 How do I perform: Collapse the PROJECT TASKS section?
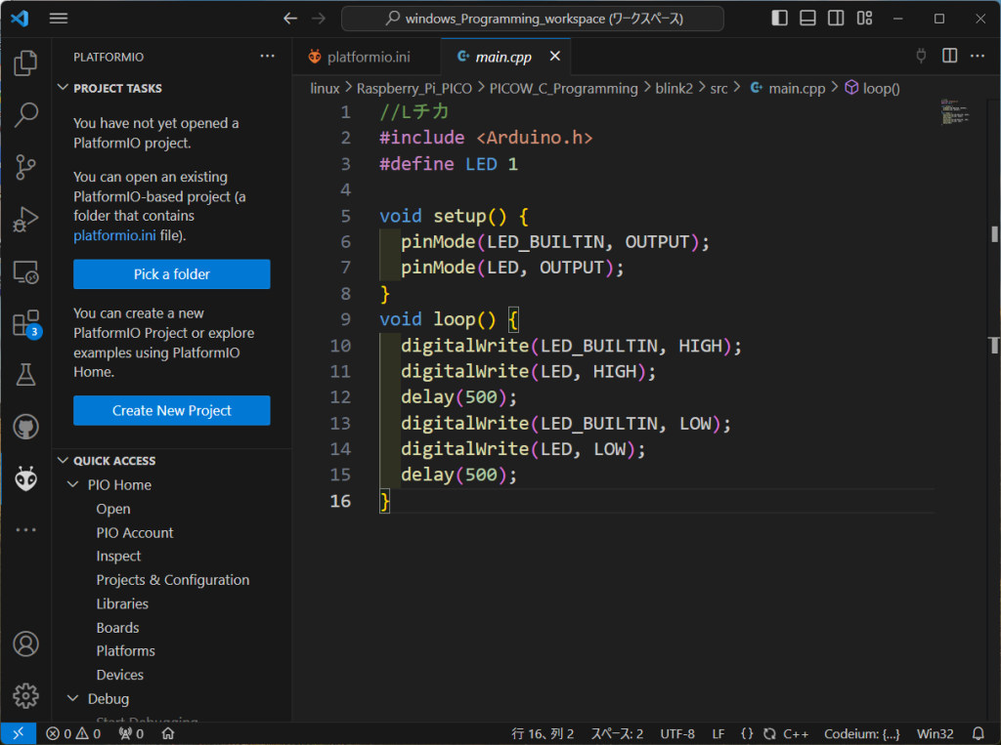tap(63, 87)
